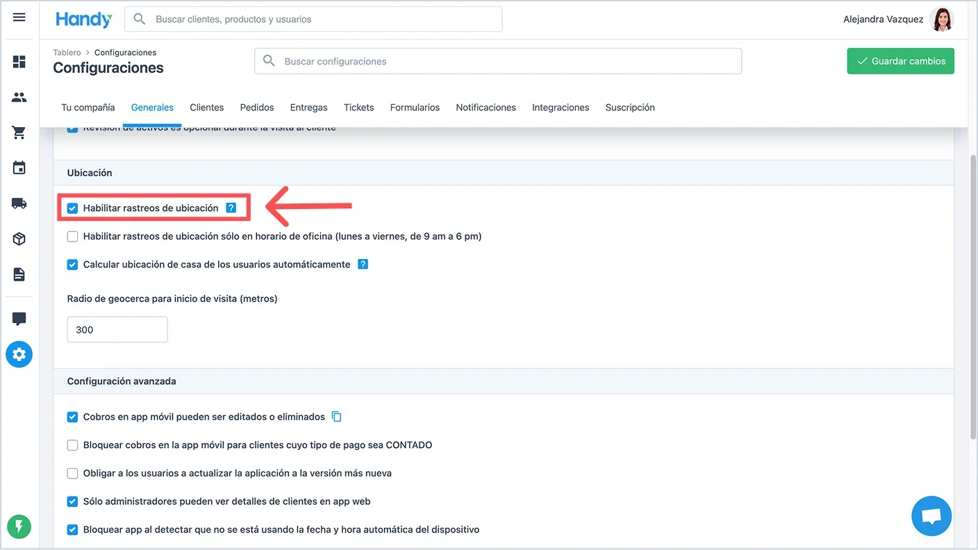This screenshot has width=978, height=550.
Task: Disable Habilitar rastreos de ubicación
Action: 72,208
